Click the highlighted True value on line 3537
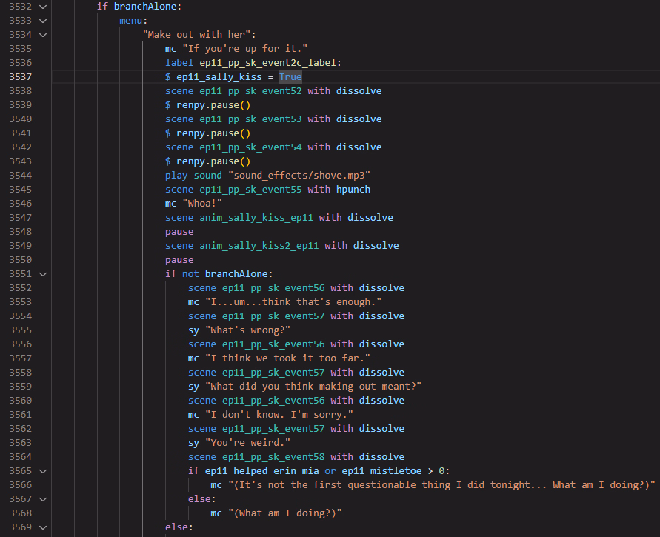The height and width of the screenshot is (537, 660). (x=290, y=77)
